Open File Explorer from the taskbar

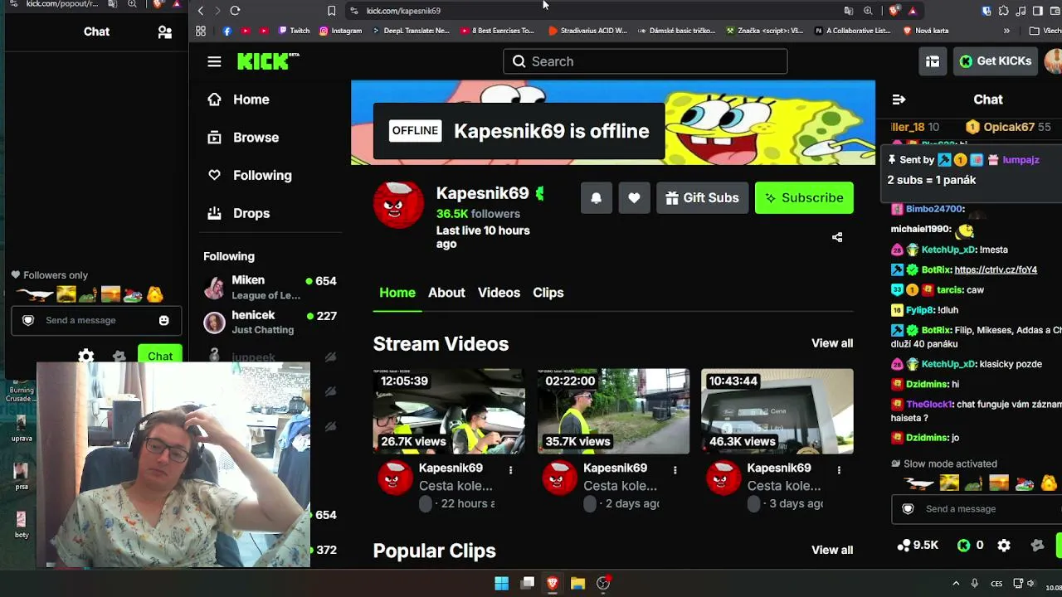[x=577, y=584]
